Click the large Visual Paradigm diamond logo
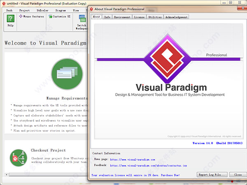The height and width of the screenshot is (185, 247). point(168,59)
